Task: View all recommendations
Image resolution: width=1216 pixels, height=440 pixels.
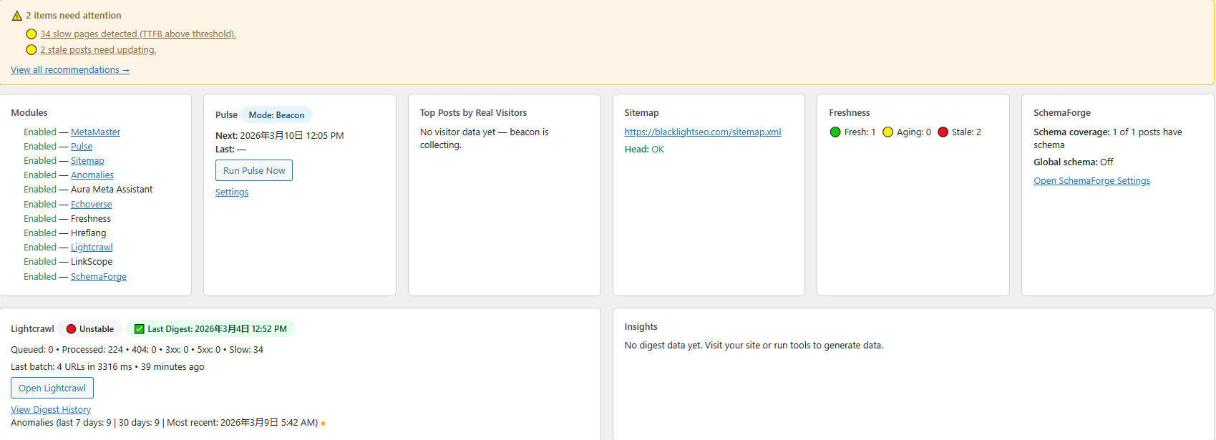Action: (70, 70)
